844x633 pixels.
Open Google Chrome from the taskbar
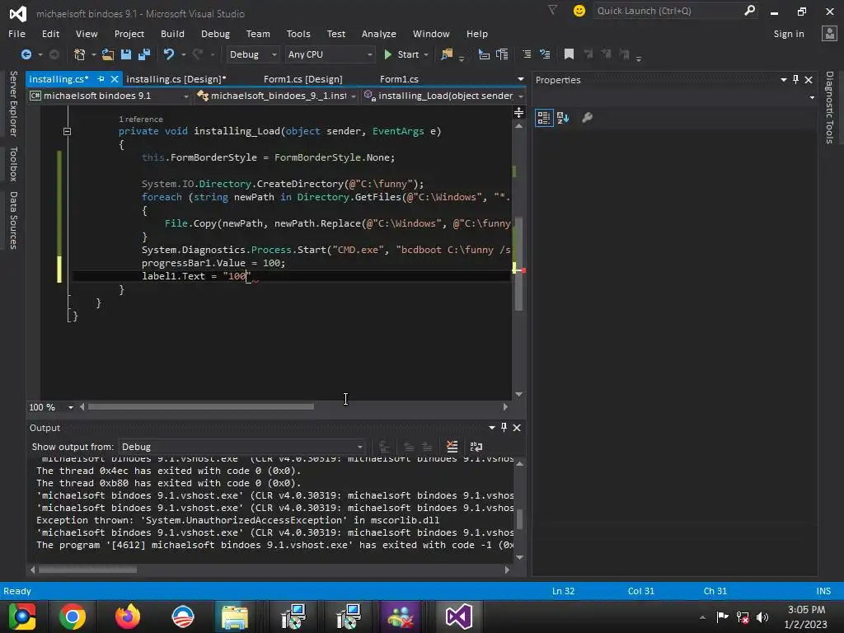pos(73,617)
